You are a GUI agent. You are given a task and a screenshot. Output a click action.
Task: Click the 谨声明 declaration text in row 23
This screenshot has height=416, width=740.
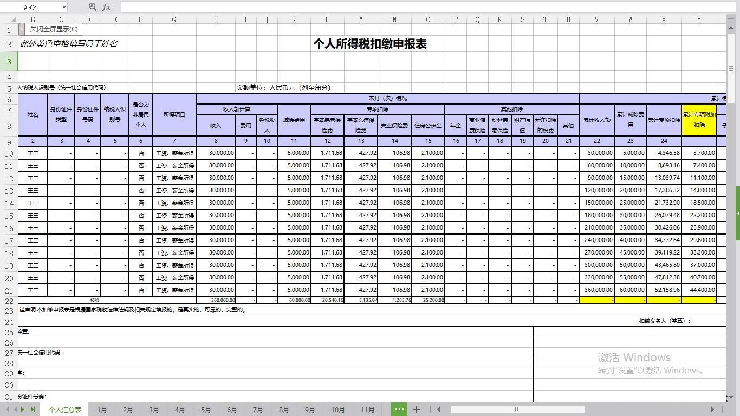133,310
